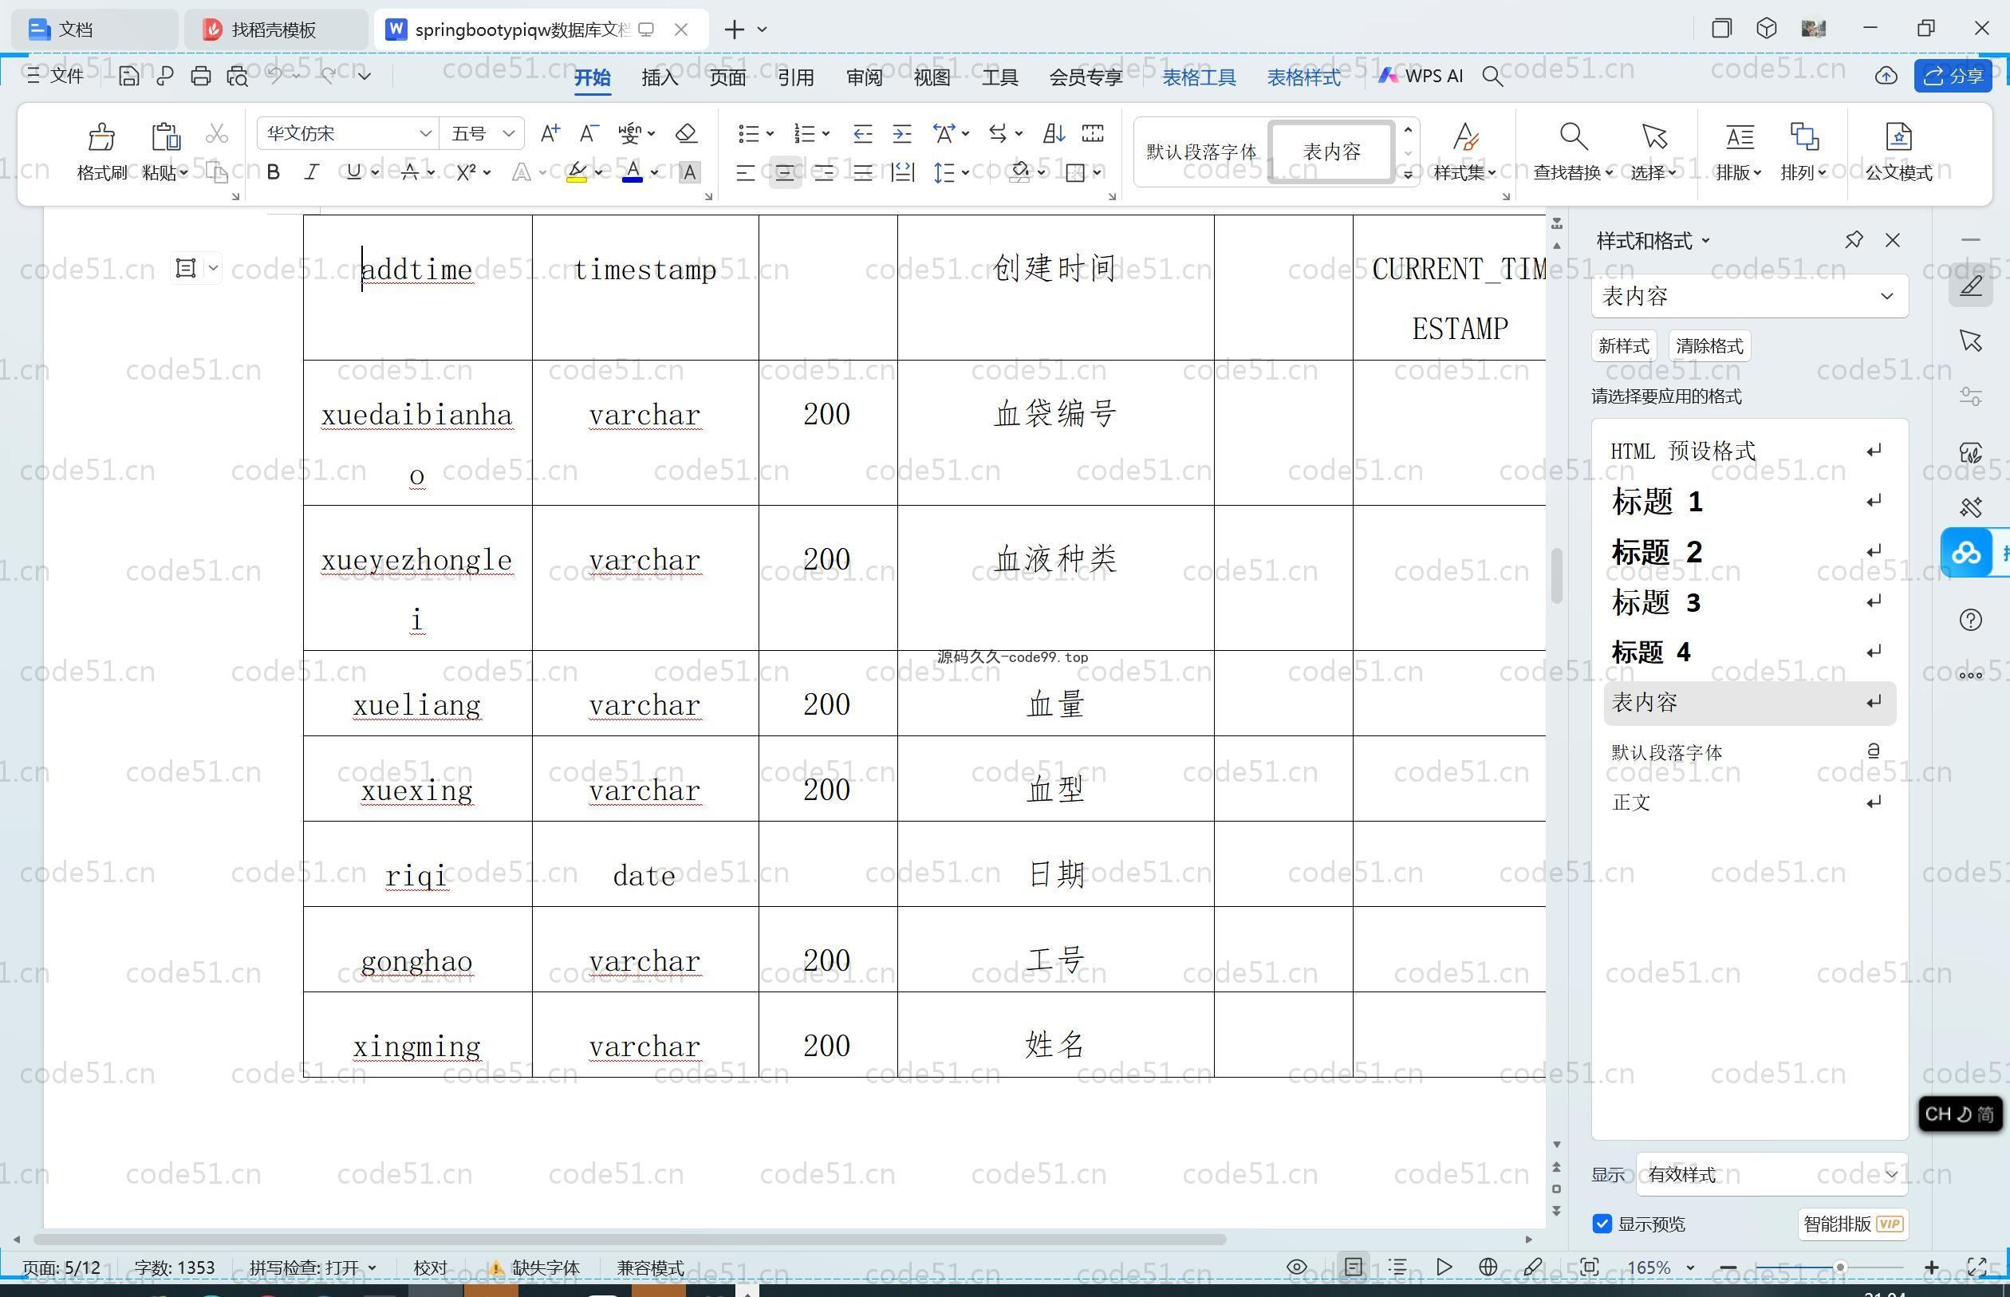Pin the Styles and Formatting panel
This screenshot has height=1297, width=2010.
[x=1854, y=240]
